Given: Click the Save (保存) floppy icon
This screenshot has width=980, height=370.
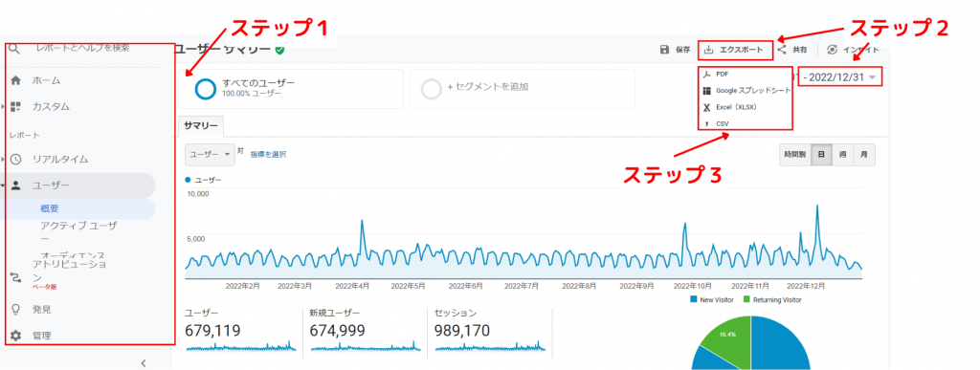Looking at the screenshot, I should [x=665, y=50].
